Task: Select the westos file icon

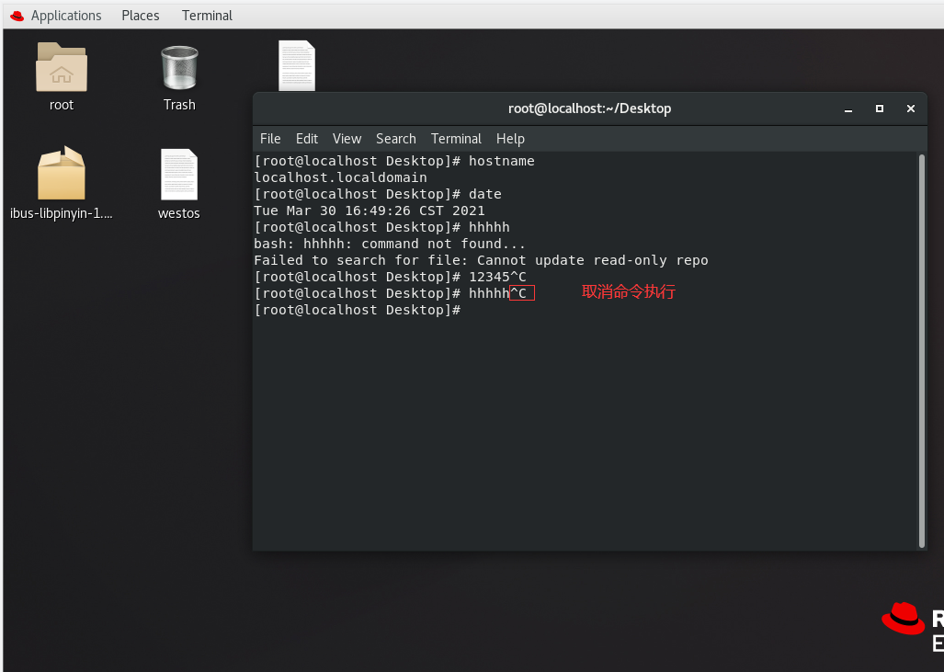Action: 179,175
